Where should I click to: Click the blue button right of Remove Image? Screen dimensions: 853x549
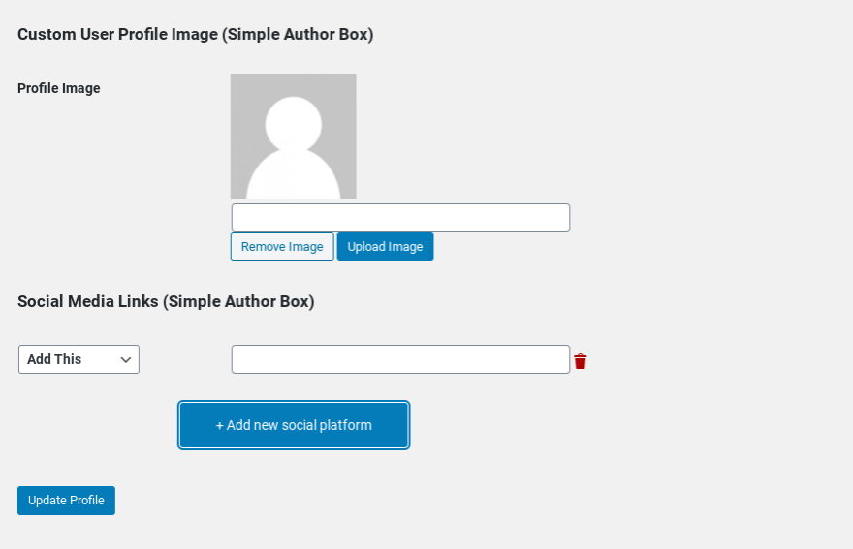point(385,247)
